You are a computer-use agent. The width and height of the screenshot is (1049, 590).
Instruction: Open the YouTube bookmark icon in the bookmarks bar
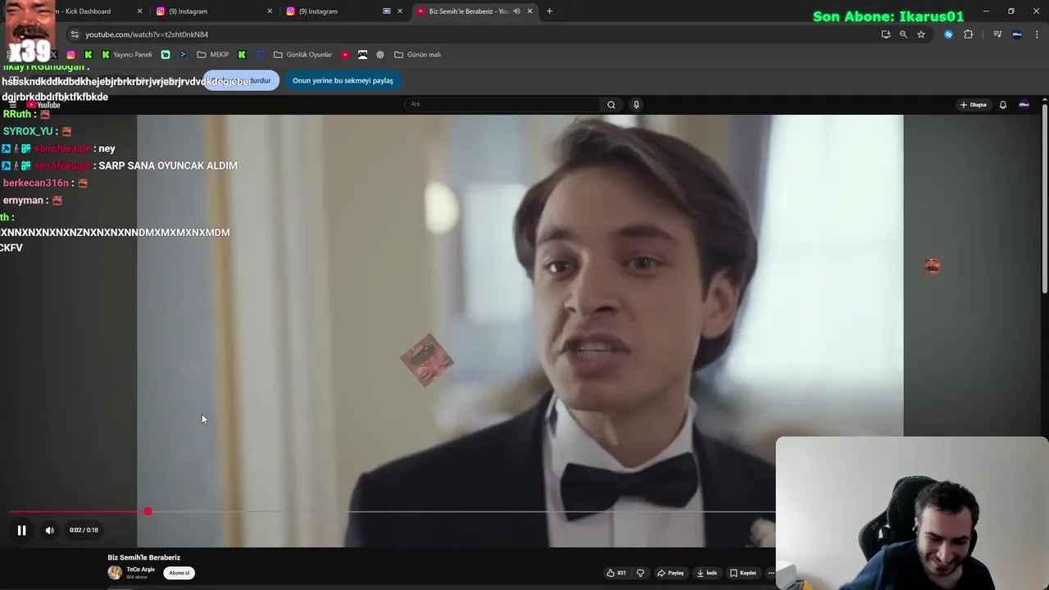pyautogui.click(x=345, y=55)
